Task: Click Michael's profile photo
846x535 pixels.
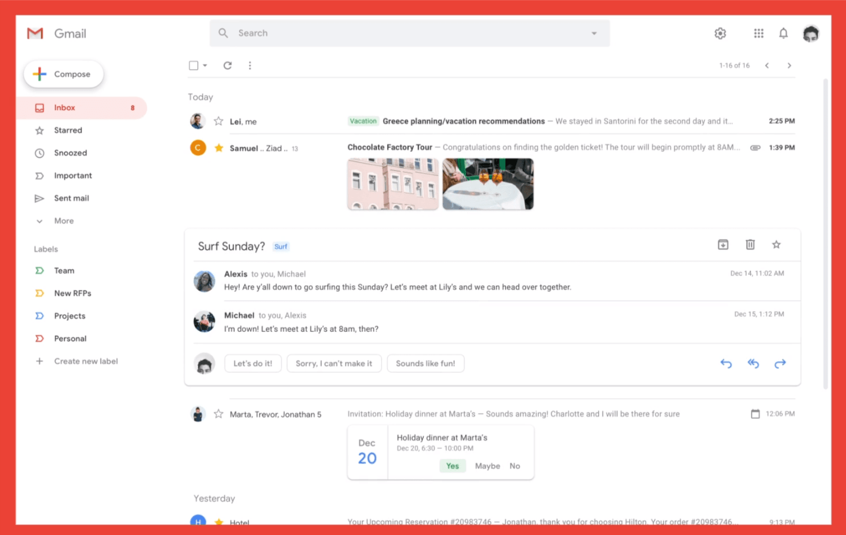Action: [x=204, y=322]
